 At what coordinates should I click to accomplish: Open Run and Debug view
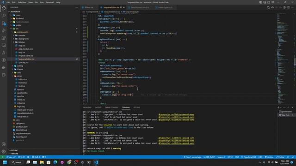[4, 30]
